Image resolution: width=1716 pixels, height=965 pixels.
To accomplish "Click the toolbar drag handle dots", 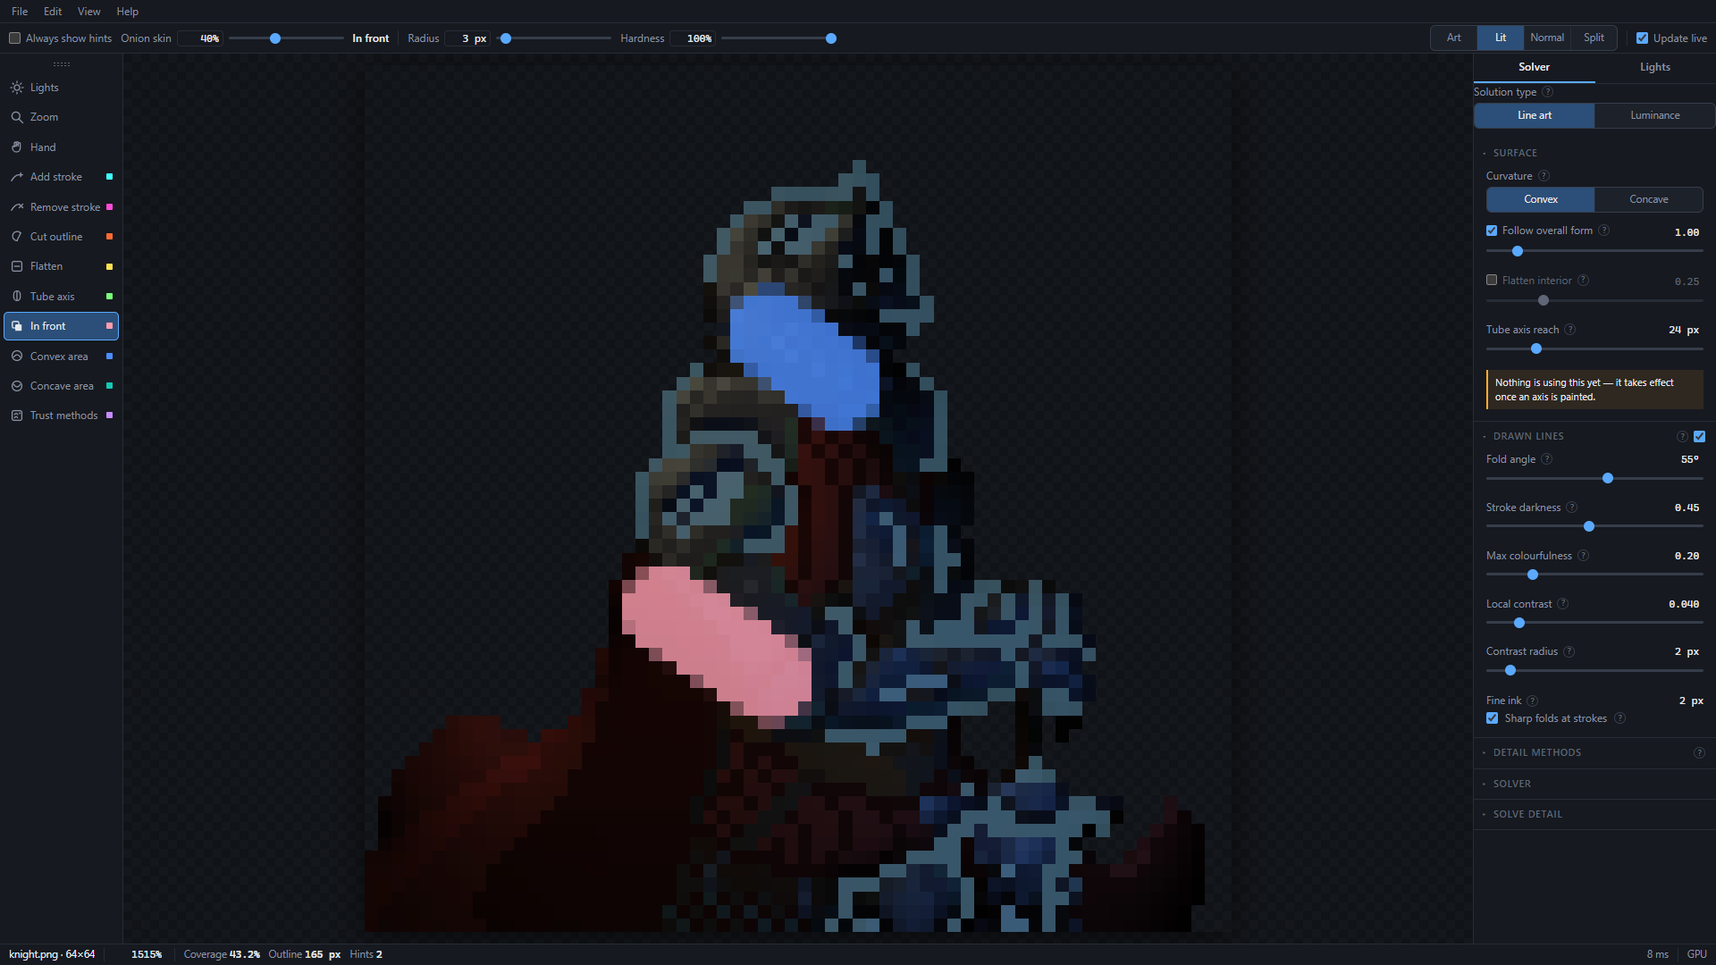I will tap(62, 64).
